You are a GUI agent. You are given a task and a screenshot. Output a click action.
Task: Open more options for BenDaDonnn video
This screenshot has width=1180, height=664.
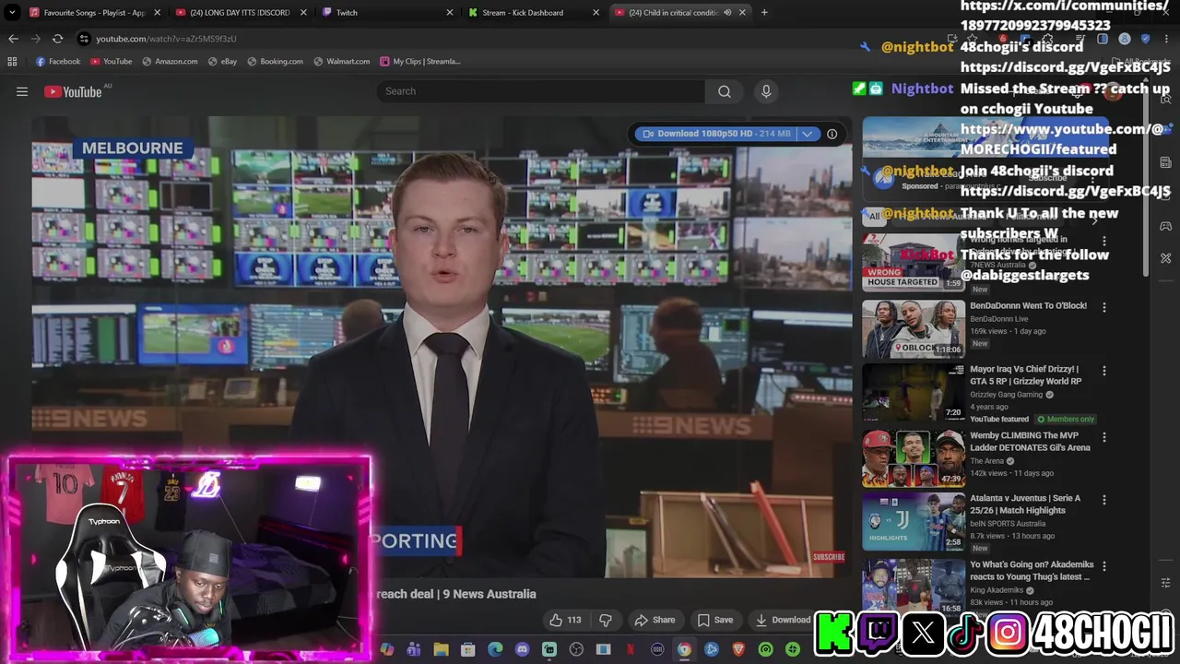click(1104, 307)
